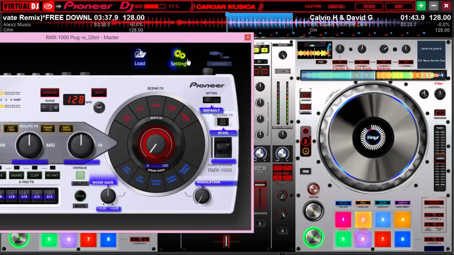454x255 pixels.
Task: Select the SNARE X-Pad instrument
Action: coord(16,175)
